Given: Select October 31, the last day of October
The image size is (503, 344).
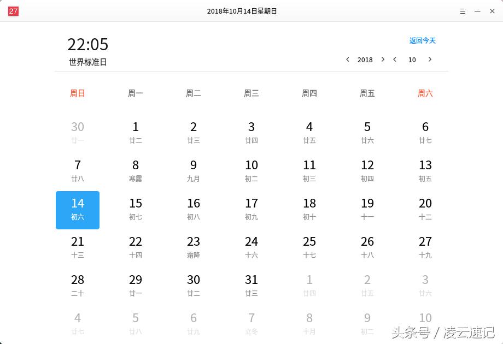Looking at the screenshot, I should [x=251, y=285].
